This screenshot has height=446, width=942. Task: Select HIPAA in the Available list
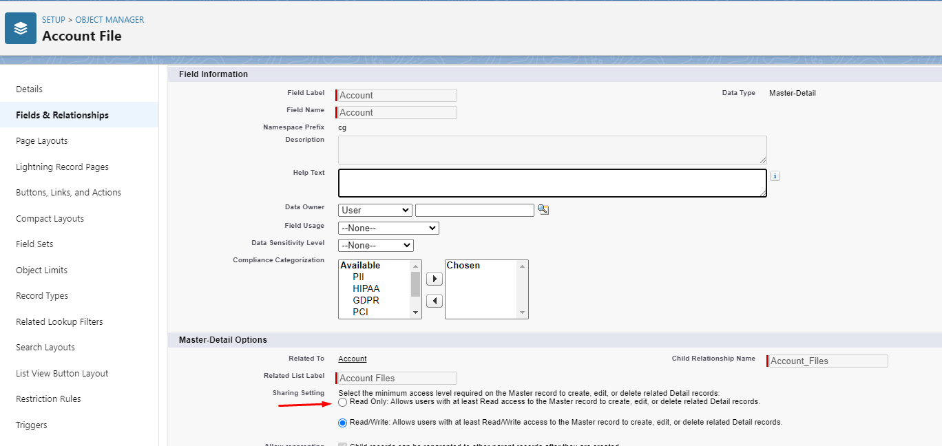[x=366, y=289]
